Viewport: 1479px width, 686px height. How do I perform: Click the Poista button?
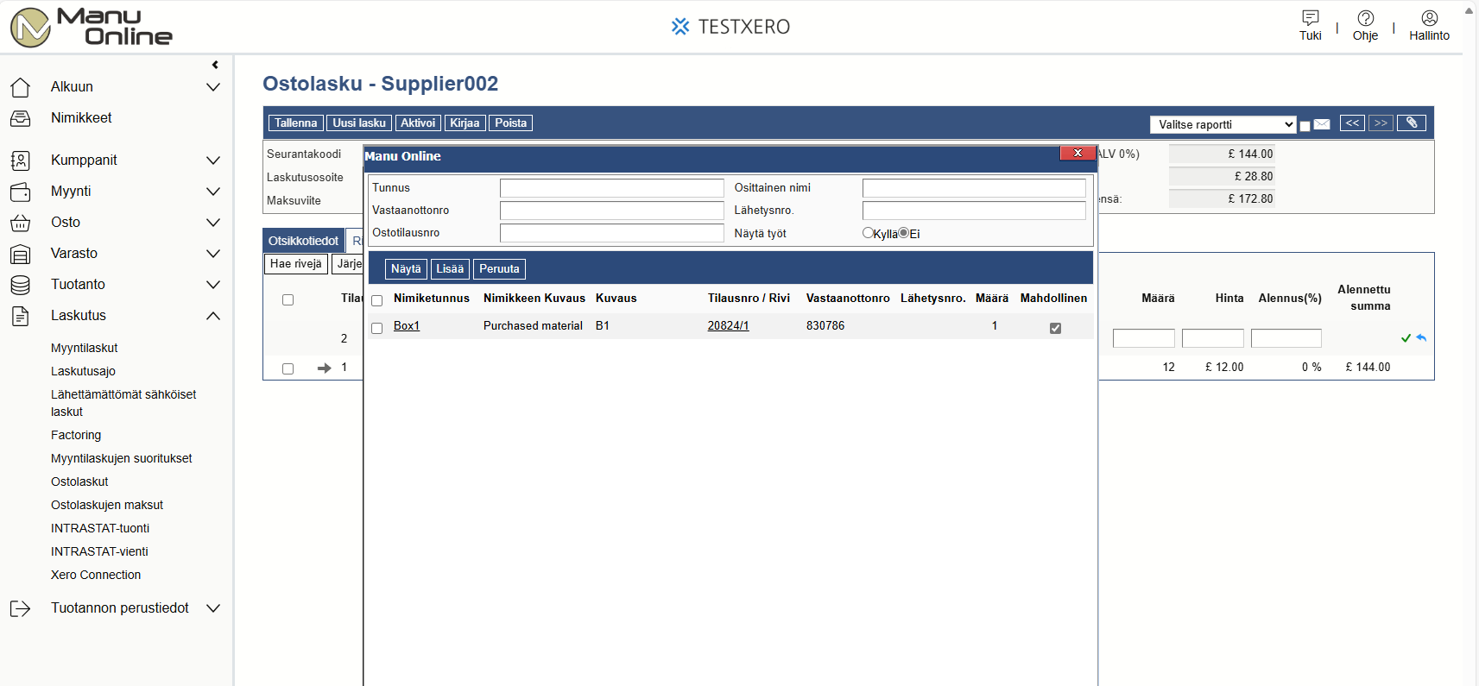(x=510, y=123)
